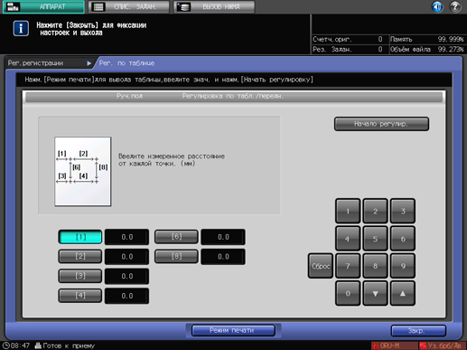The image size is (467, 350).
Task: Tap keypad digit 3
Action: pyautogui.click(x=403, y=211)
